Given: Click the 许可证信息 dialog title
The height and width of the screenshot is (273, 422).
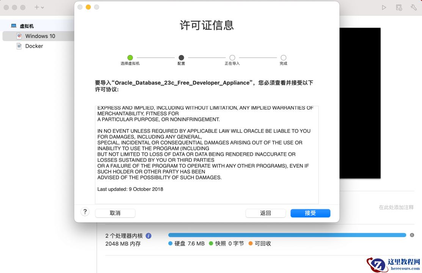Looking at the screenshot, I should click(207, 25).
